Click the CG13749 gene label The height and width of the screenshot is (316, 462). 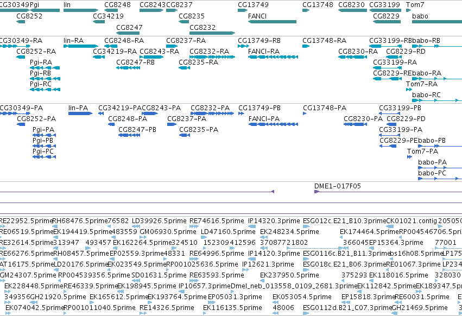tap(253, 5)
